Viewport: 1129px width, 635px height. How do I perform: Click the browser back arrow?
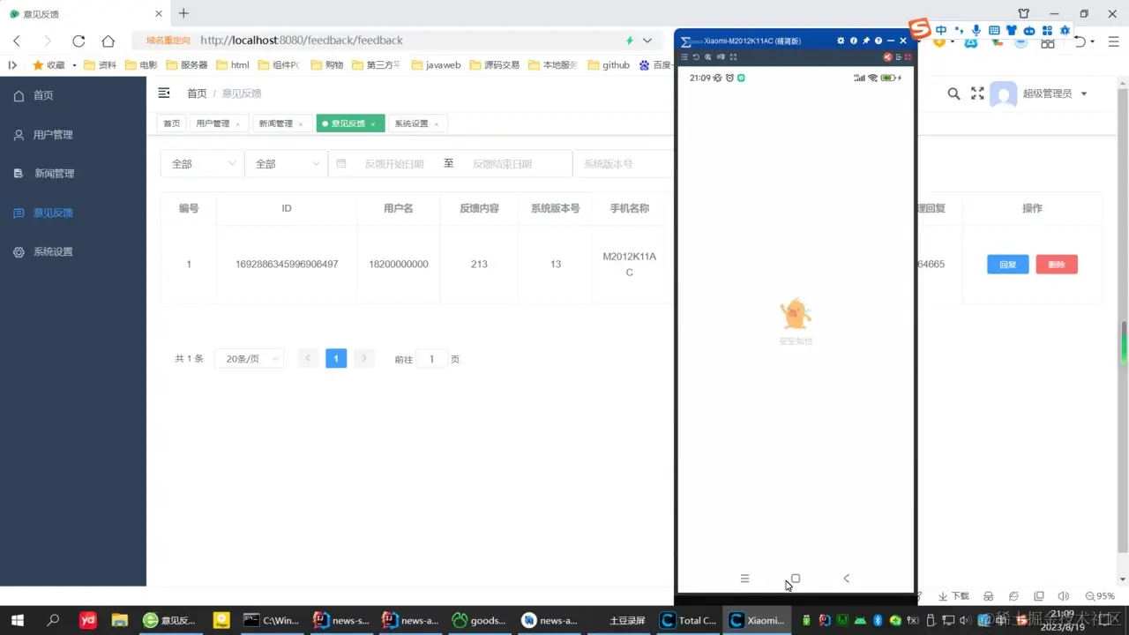point(17,41)
